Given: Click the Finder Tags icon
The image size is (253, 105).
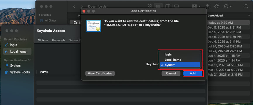Looking at the screenshot, I should point(216,6).
